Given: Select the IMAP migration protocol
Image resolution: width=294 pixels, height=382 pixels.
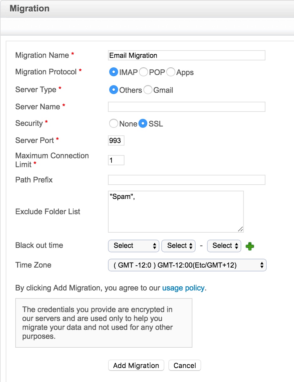Looking at the screenshot, I should pyautogui.click(x=114, y=72).
